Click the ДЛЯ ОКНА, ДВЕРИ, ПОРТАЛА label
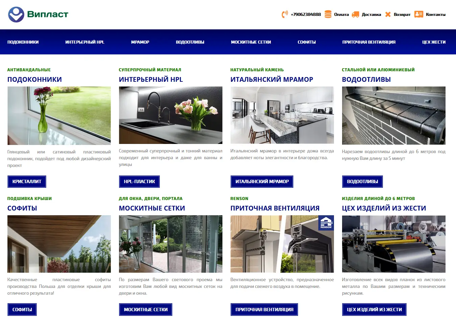 click(151, 199)
